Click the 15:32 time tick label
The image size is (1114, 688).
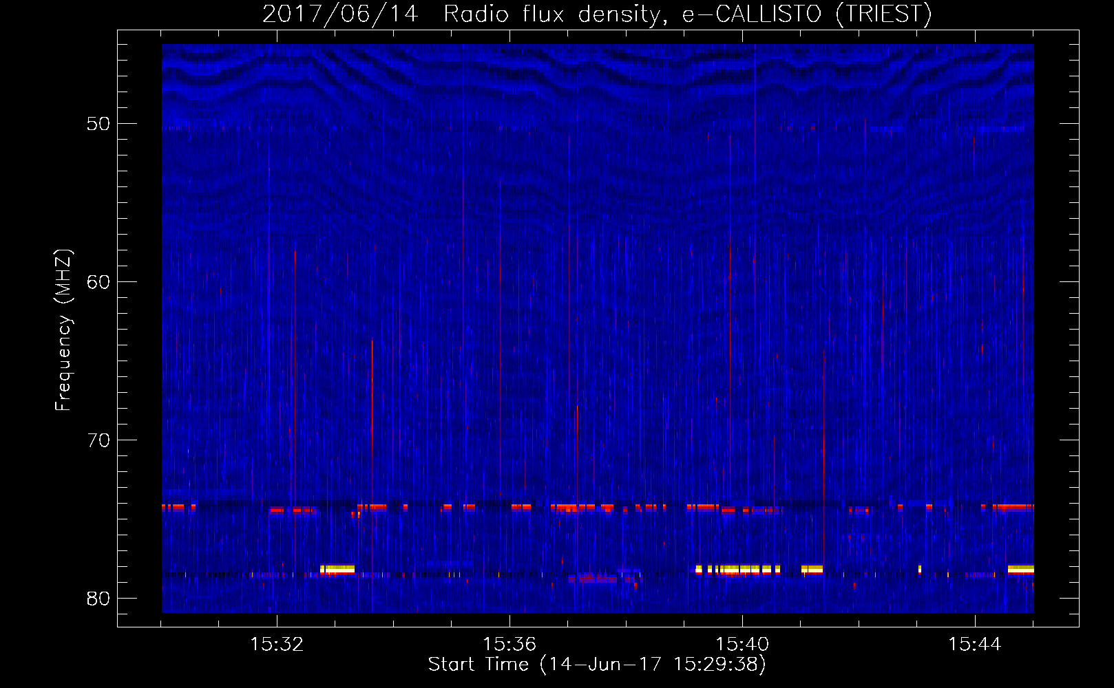tap(277, 644)
